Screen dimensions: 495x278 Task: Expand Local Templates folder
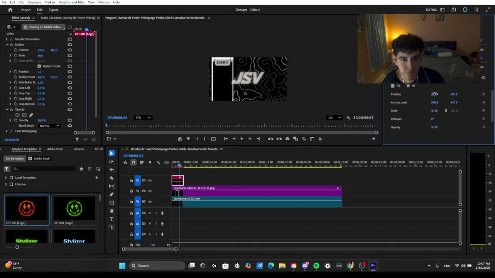[x=6, y=178]
